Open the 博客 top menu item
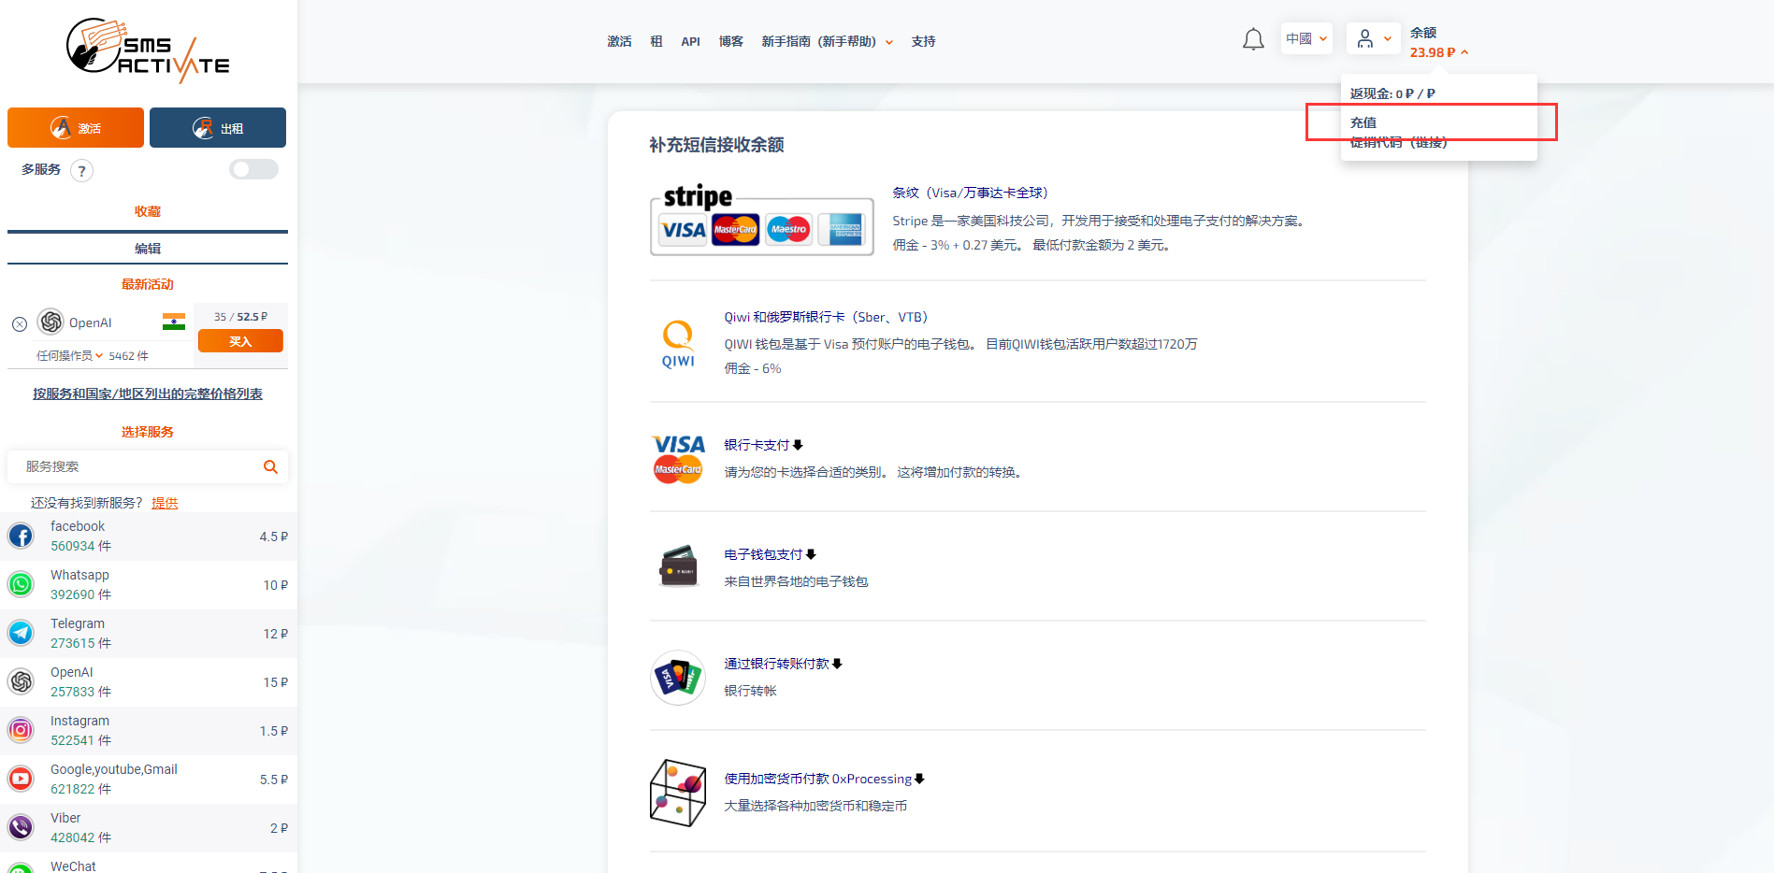This screenshot has height=873, width=1774. click(730, 41)
